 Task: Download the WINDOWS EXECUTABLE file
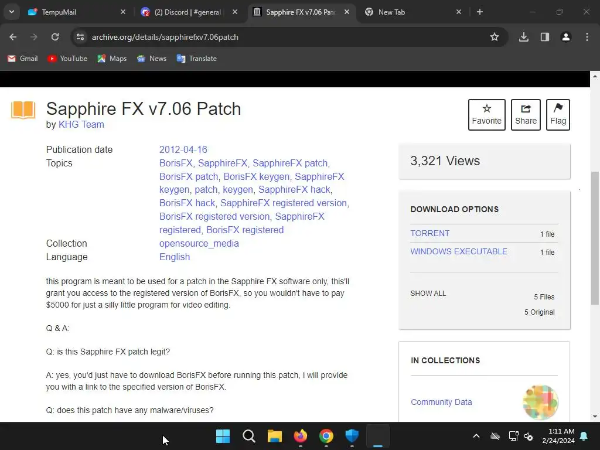(x=459, y=251)
